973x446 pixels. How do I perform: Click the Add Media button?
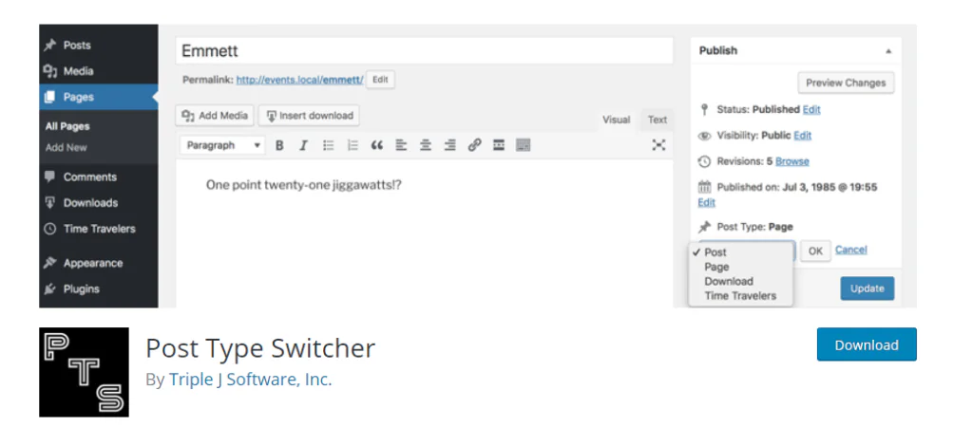click(215, 115)
